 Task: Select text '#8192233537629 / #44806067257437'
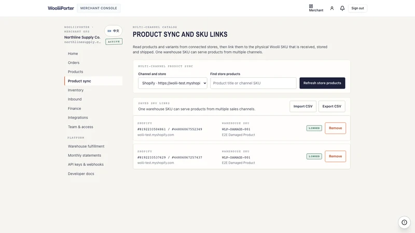pyautogui.click(x=170, y=157)
